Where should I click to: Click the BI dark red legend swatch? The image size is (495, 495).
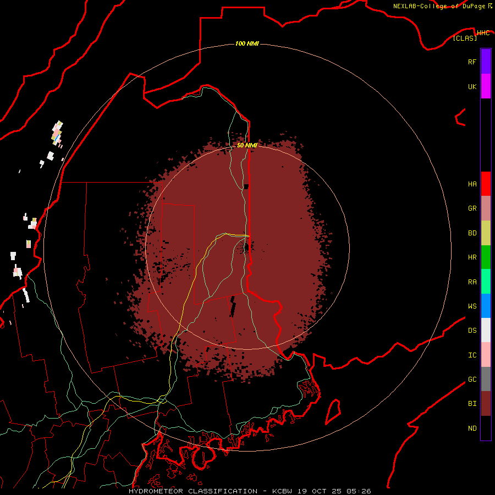tap(486, 404)
